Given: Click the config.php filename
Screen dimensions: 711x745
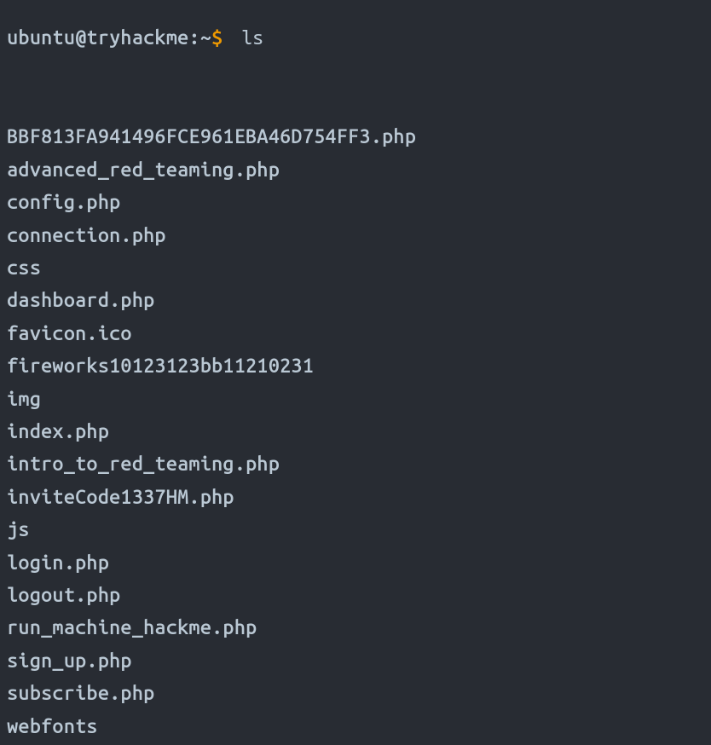Looking at the screenshot, I should click(64, 202).
